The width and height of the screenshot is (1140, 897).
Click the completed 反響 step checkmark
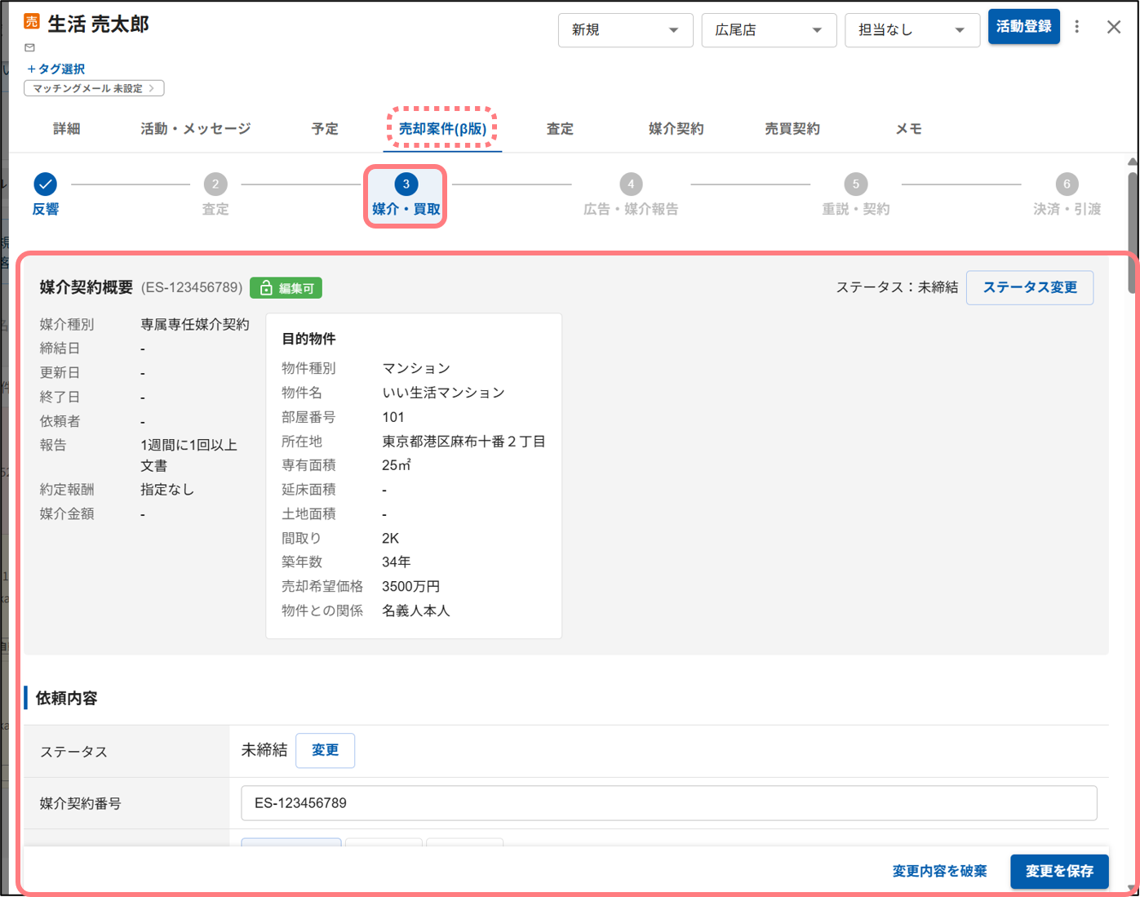[46, 184]
